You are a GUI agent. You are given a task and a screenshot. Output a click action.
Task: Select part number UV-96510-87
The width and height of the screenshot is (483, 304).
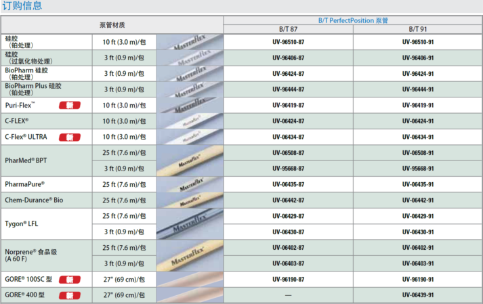click(x=289, y=42)
